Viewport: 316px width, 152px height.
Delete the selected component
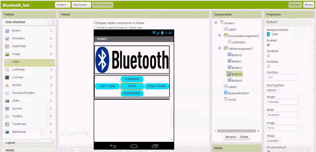244,137
